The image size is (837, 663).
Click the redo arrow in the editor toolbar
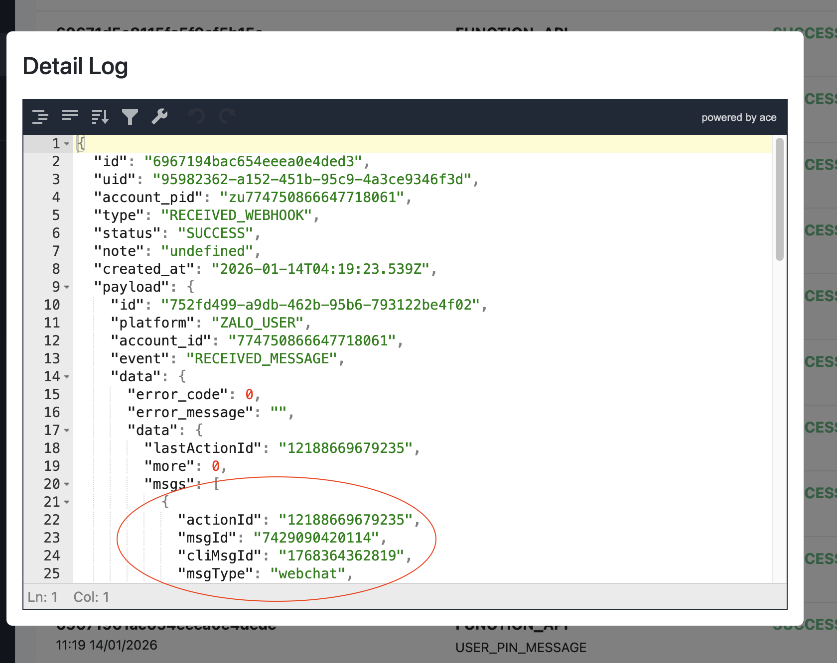[x=227, y=117]
